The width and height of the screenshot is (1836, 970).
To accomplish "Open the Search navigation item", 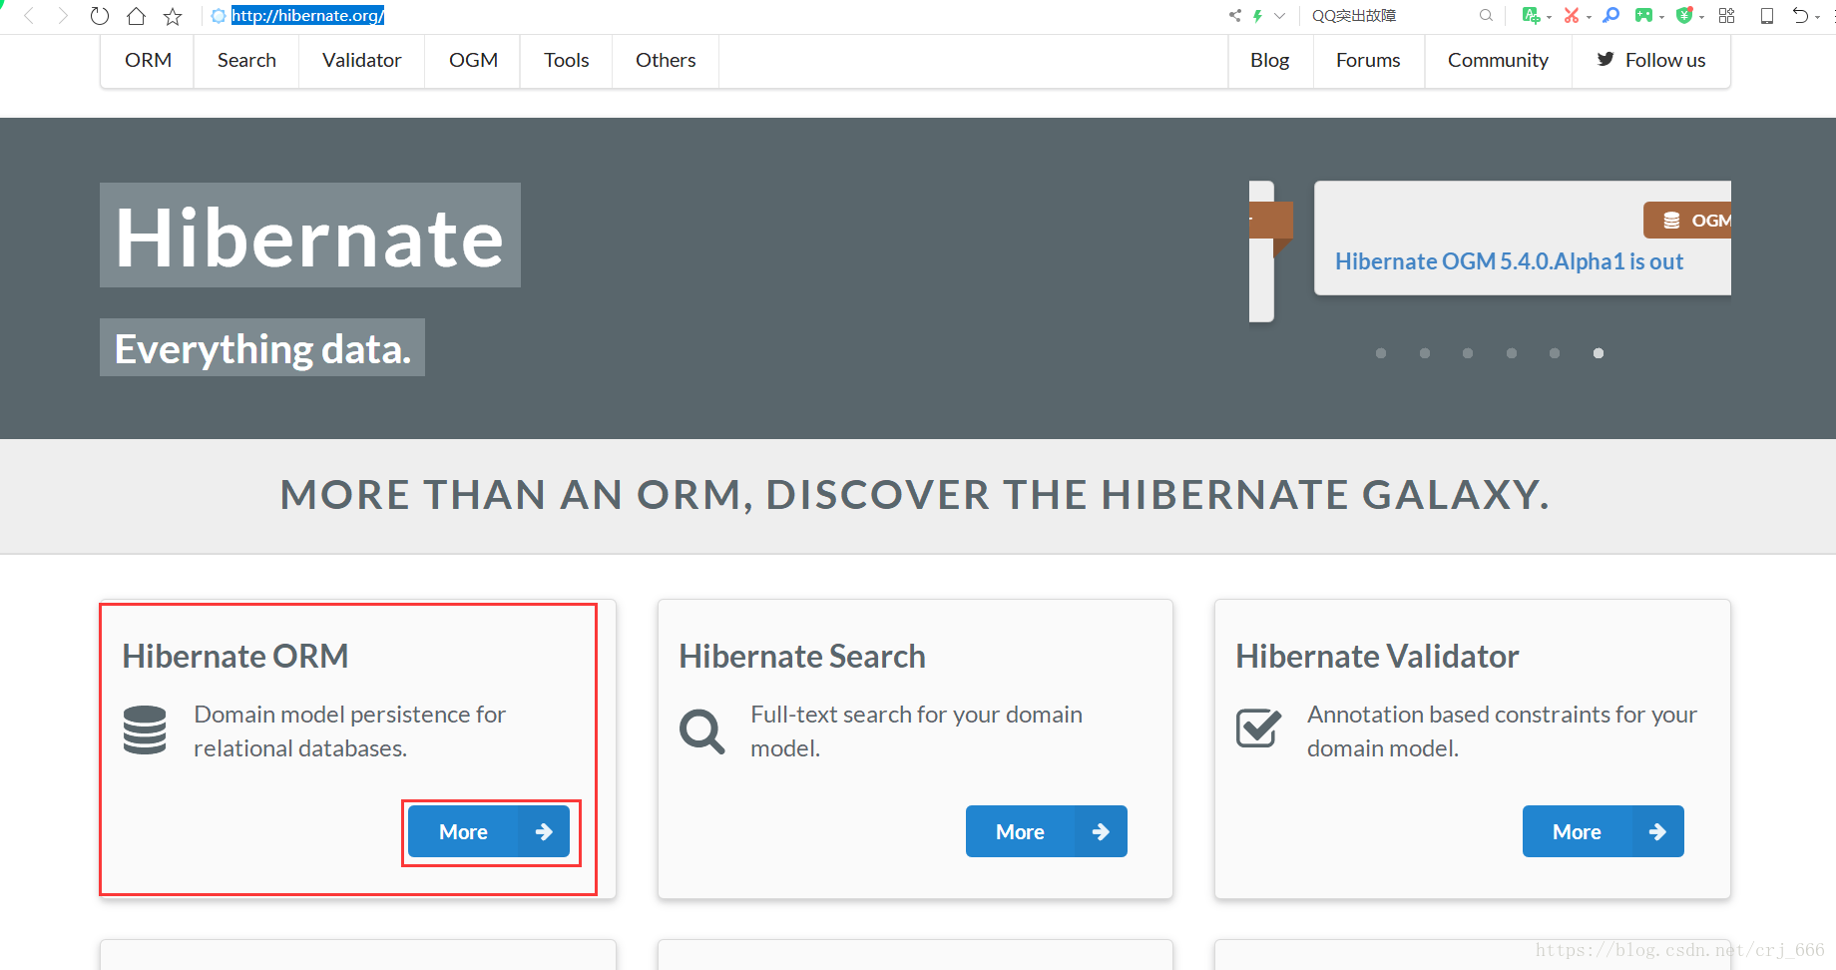I will pyautogui.click(x=246, y=60).
